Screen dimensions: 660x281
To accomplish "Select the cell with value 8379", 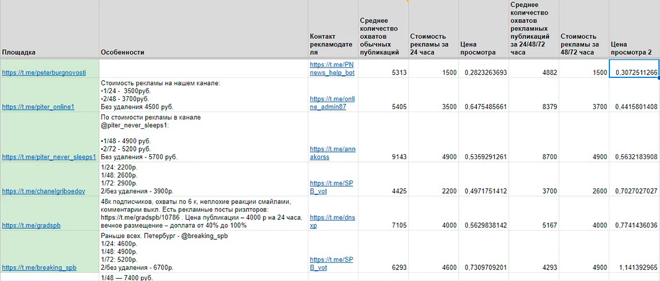I will tap(533, 95).
